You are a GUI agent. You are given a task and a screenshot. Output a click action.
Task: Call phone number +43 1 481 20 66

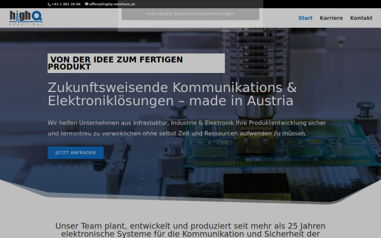(66, 4)
